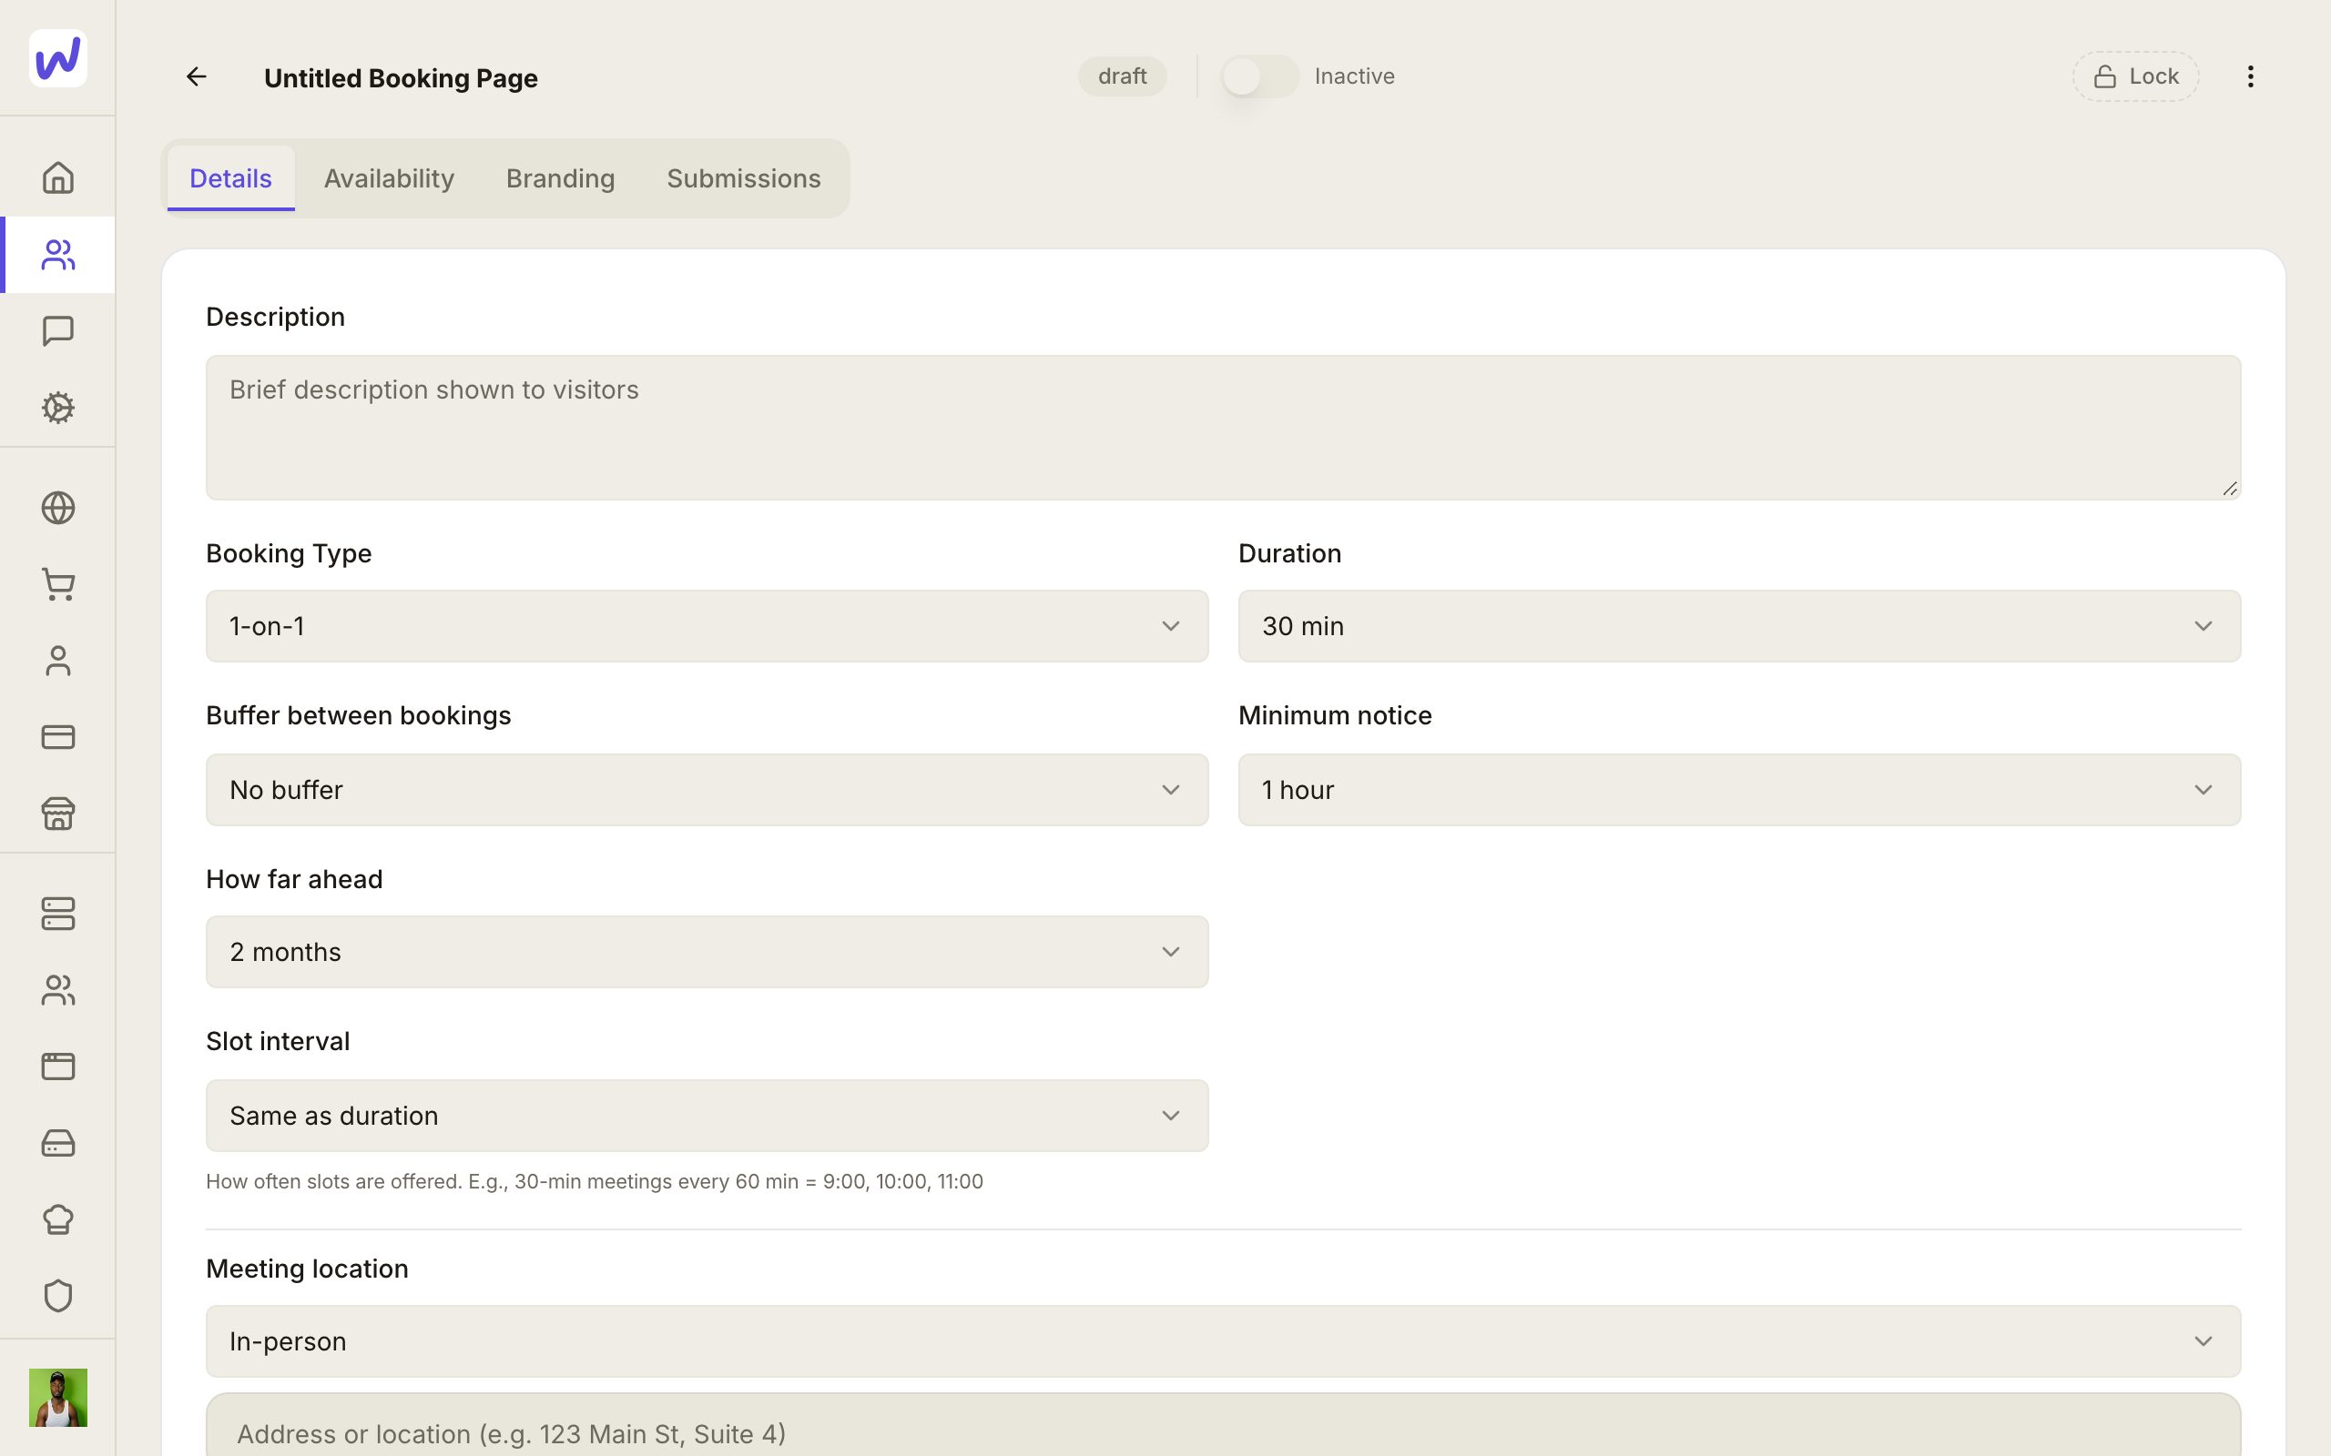Expand the Booking Type dropdown
Screen dimensions: 2331x1456
707,626
